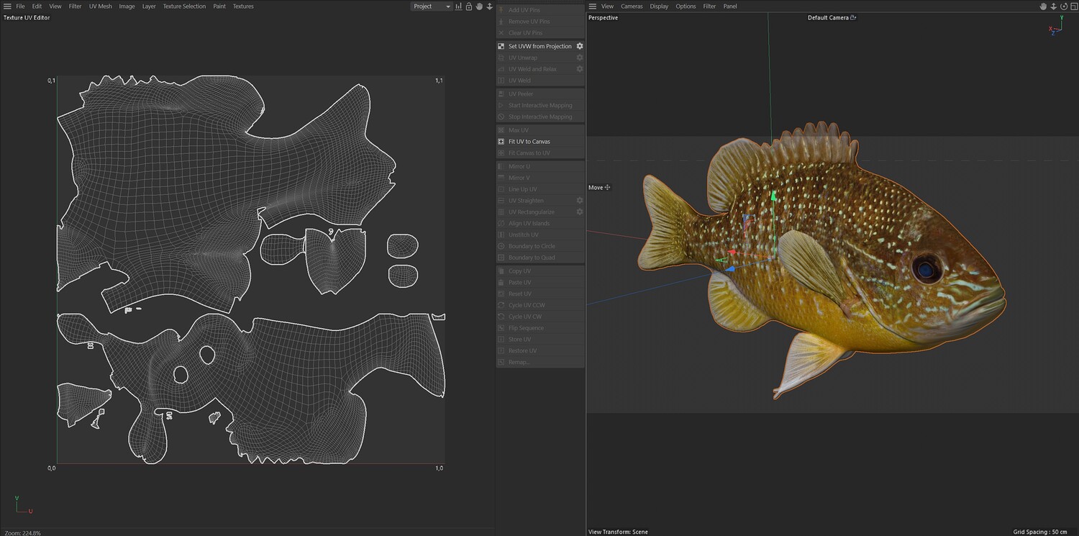Click the 'Grid Spacing : 50 cm' text
Screen dimensions: 1079x536
coord(1040,532)
